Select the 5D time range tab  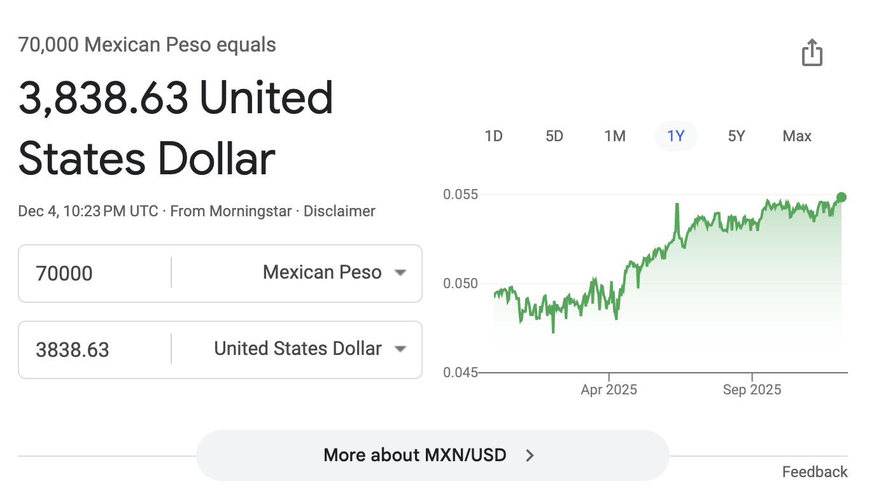554,136
